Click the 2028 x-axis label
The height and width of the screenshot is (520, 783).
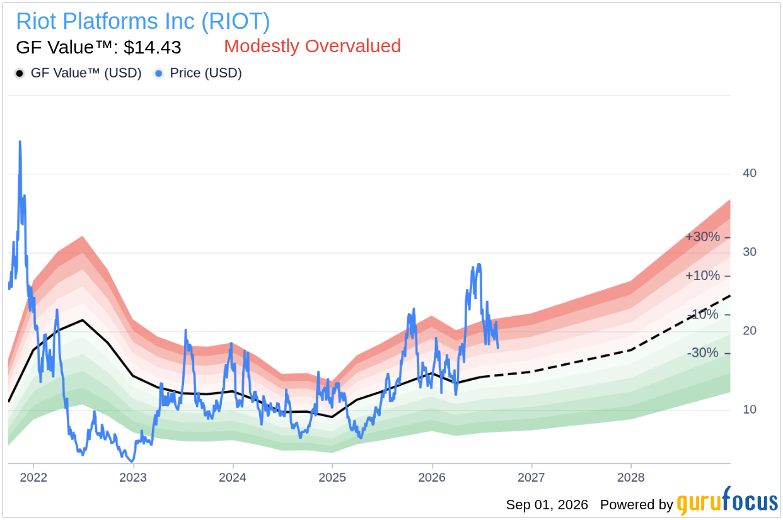(631, 477)
